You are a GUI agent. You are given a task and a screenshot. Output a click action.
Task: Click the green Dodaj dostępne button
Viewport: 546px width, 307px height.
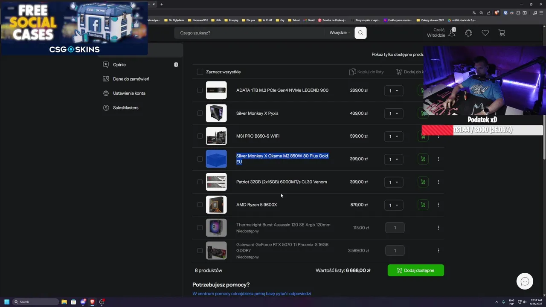point(416,270)
